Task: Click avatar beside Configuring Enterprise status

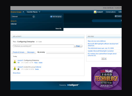Action: [15, 61]
